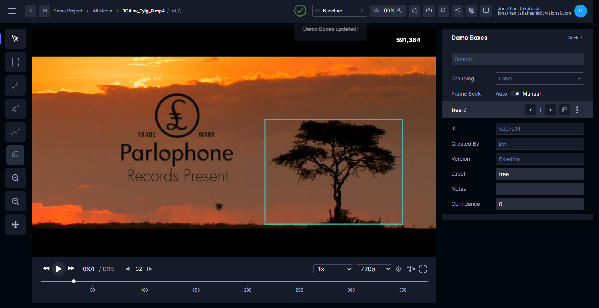Change the 720p quality dropdown
This screenshot has width=599, height=308.
click(x=374, y=269)
